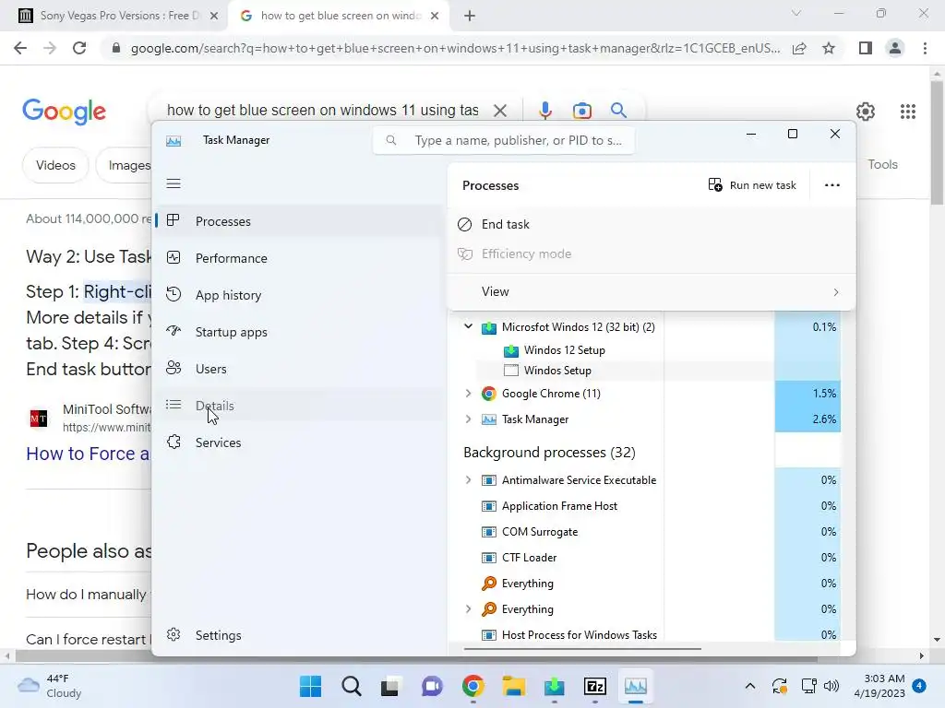945x708 pixels.
Task: Clear the Google search box text
Action: [500, 111]
